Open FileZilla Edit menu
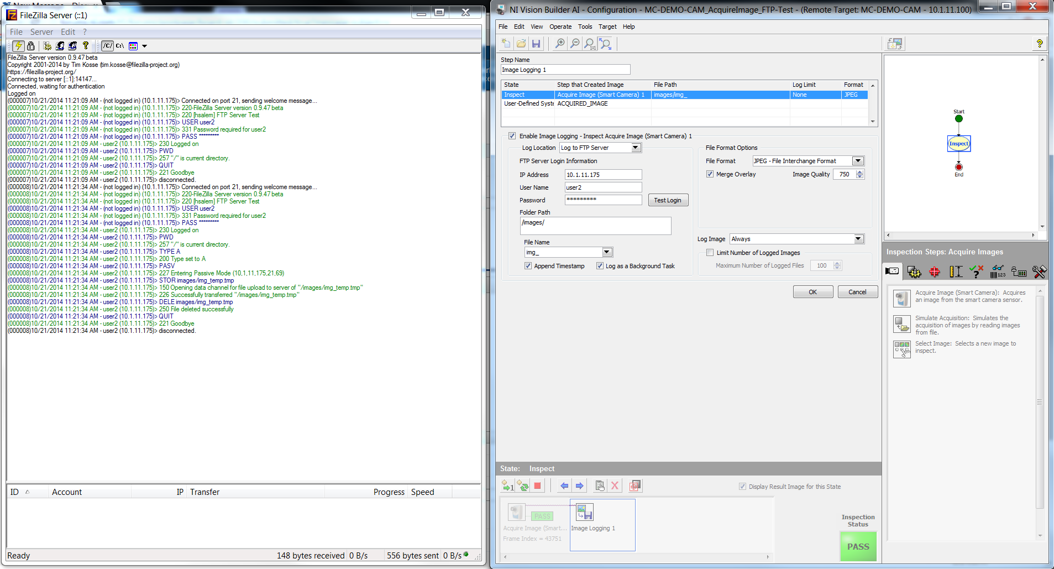Screen dimensions: 1054x569 [x=68, y=32]
